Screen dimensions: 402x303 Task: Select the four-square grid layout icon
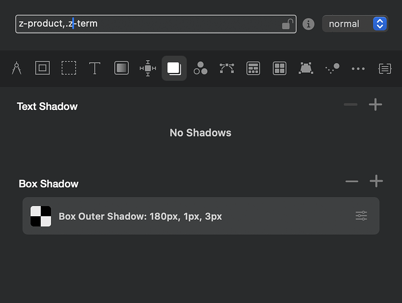click(x=279, y=69)
